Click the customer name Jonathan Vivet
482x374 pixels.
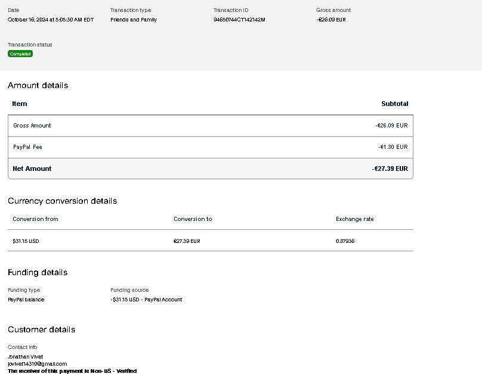click(x=26, y=357)
